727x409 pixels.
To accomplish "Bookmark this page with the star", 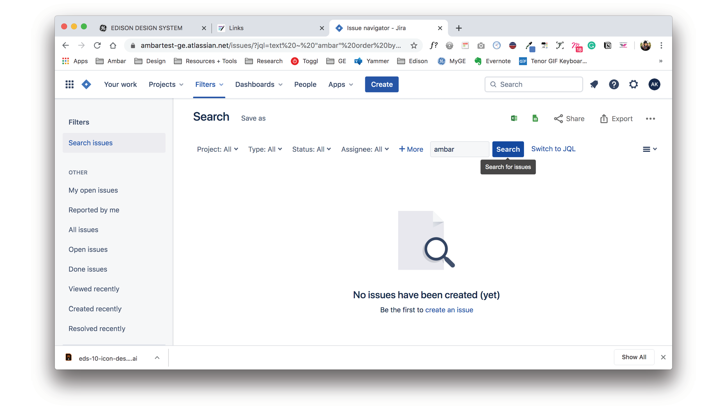I will [414, 45].
